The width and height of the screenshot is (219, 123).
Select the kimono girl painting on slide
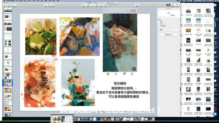click(x=80, y=36)
